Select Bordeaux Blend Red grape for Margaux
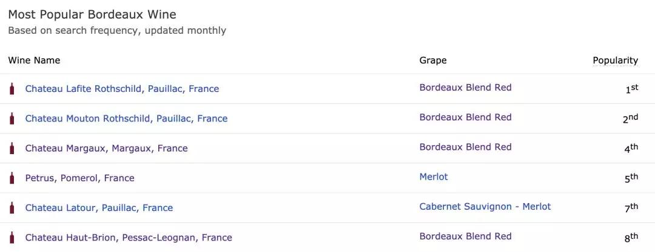This screenshot has width=655, height=252. pyautogui.click(x=465, y=147)
